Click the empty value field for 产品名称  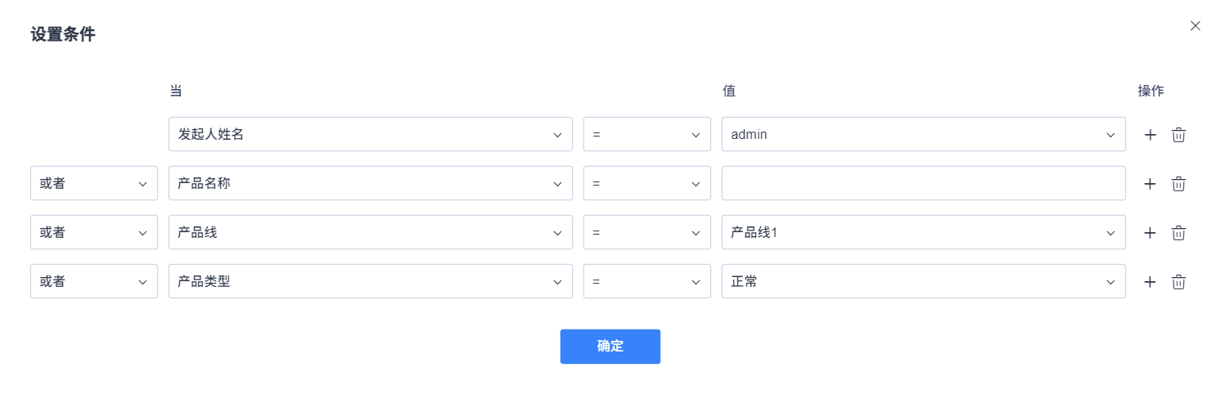click(x=924, y=183)
